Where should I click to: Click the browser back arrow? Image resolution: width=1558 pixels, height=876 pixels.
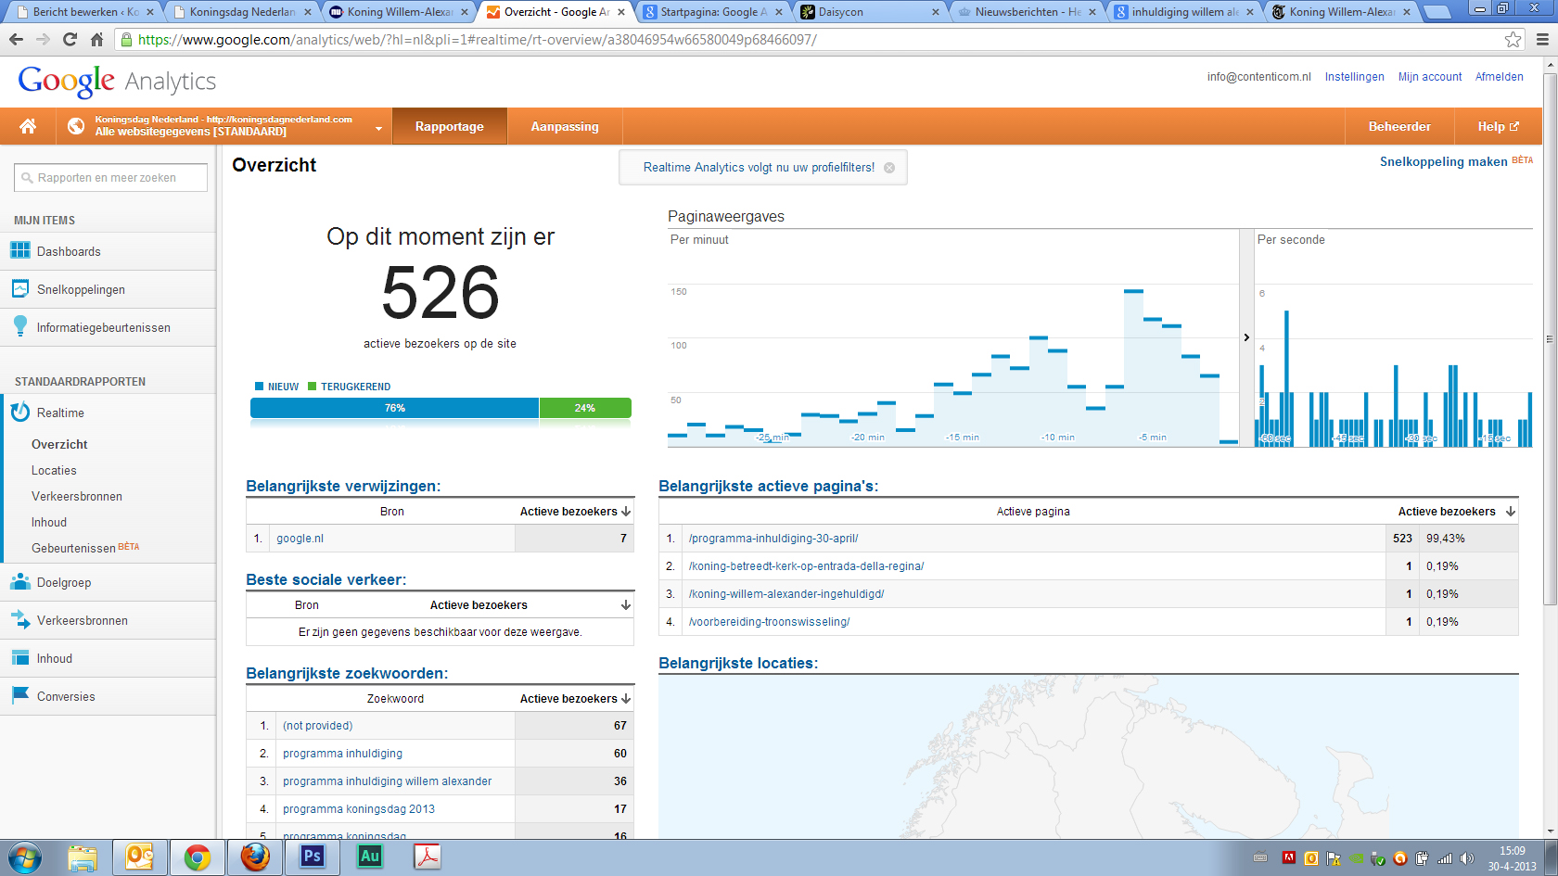tap(16, 40)
